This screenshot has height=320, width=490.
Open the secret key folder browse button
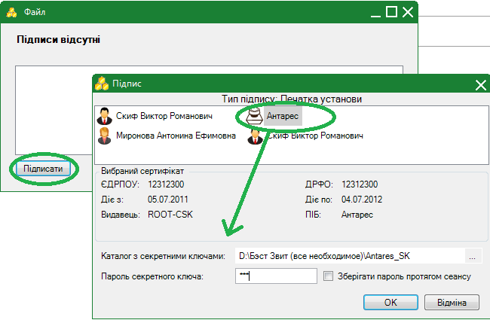pos(473,255)
